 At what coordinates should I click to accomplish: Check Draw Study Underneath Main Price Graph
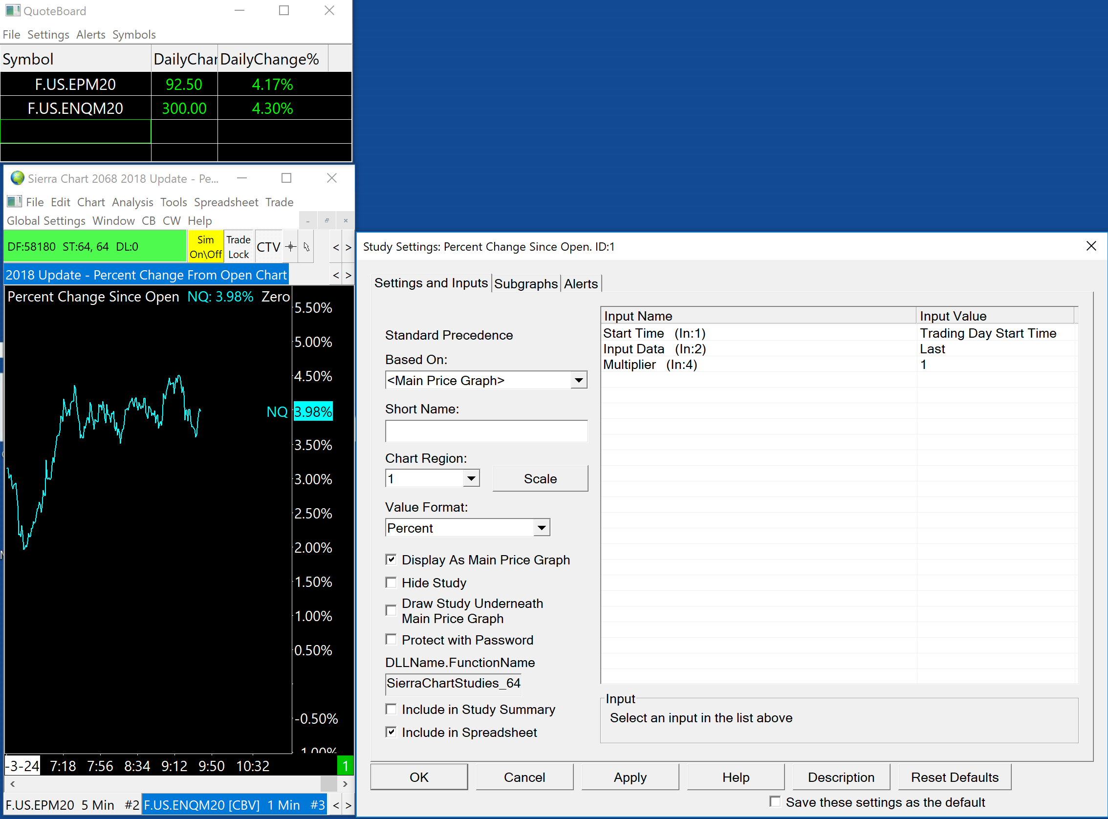coord(391,610)
